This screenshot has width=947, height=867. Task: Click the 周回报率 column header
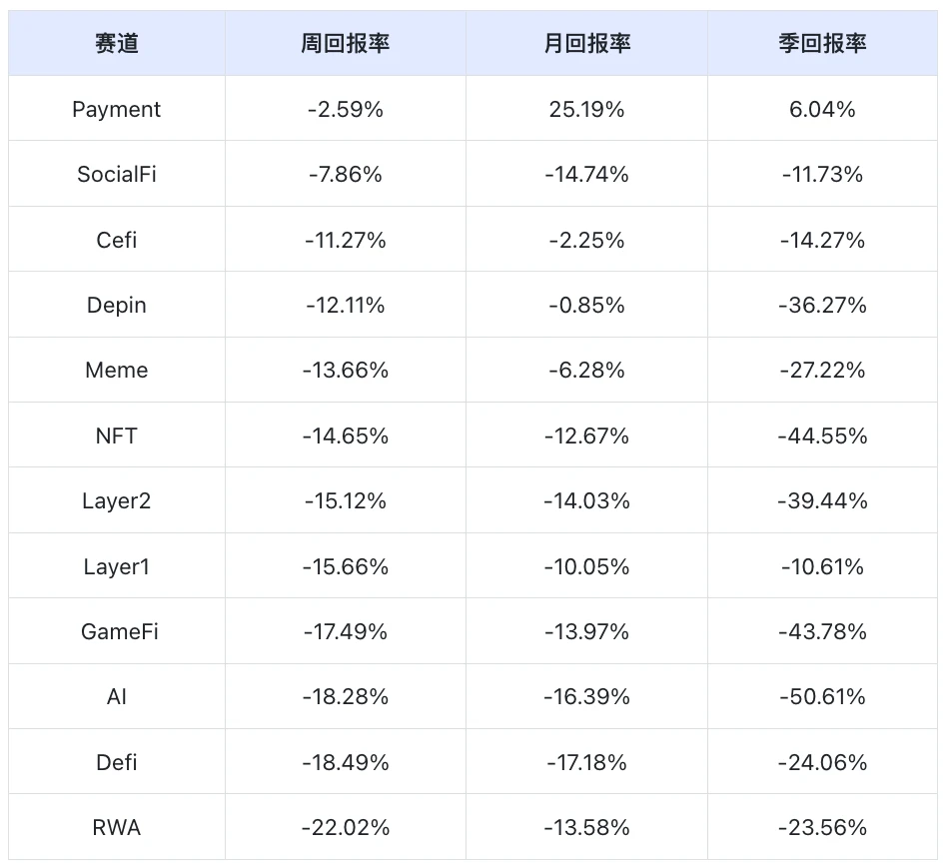coord(345,43)
